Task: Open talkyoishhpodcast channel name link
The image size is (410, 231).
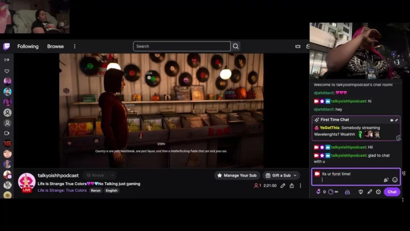Action: [x=58, y=175]
